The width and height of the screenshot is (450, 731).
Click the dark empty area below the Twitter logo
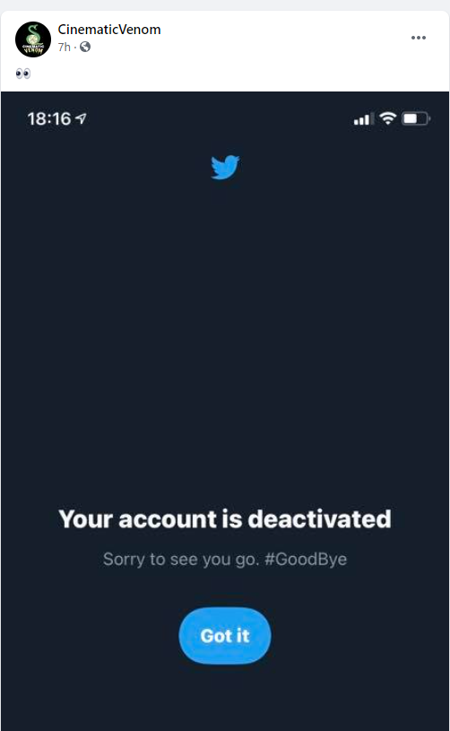pos(225,326)
